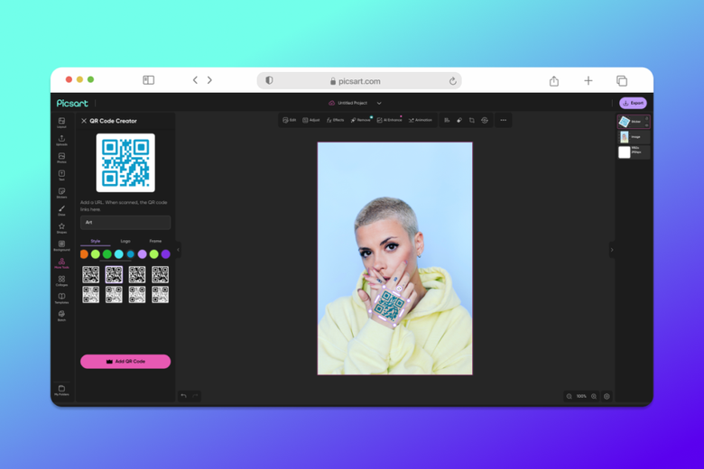
Task: Click the redo arrow button
Action: tap(195, 395)
